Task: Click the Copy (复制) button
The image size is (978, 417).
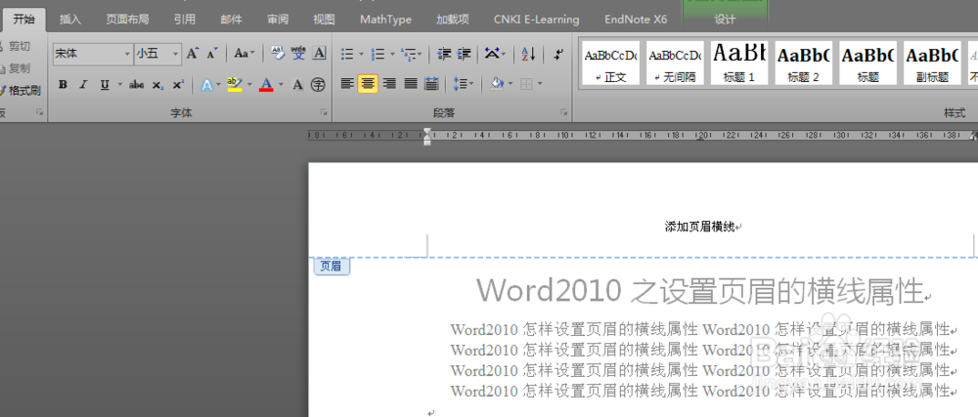Action: pyautogui.click(x=17, y=68)
